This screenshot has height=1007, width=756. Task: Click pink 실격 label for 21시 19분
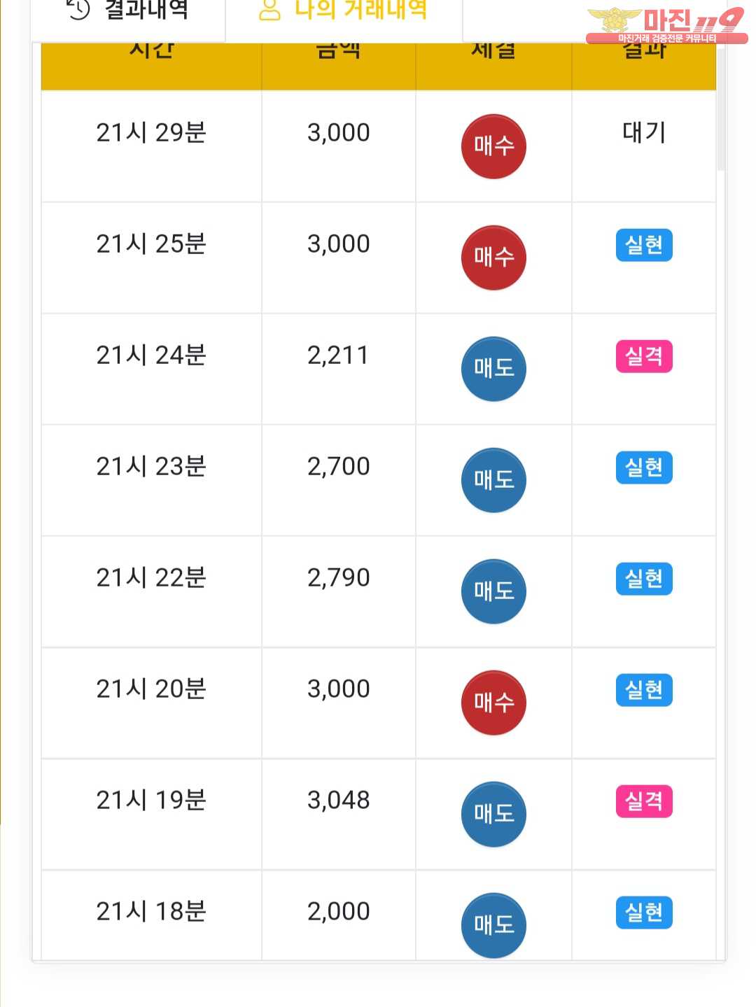pos(644,801)
